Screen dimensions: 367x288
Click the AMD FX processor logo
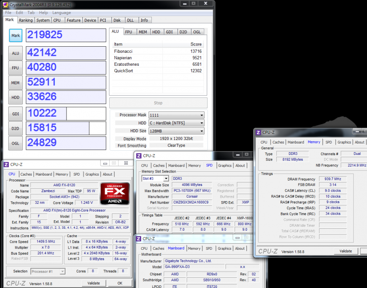click(x=115, y=194)
